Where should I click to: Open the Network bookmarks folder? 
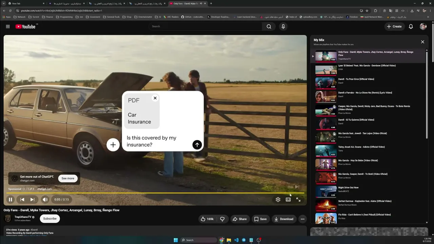[20, 17]
